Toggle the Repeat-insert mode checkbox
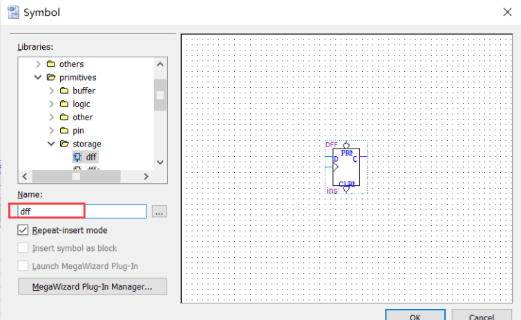 click(23, 230)
